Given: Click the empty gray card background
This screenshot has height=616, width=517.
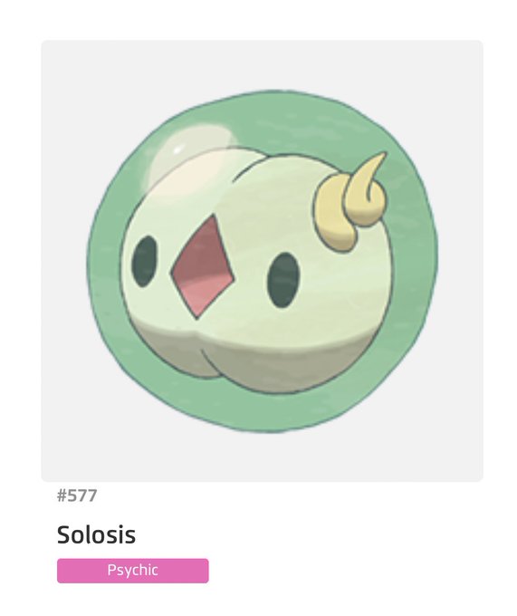Looking at the screenshot, I should [x=452, y=452].
